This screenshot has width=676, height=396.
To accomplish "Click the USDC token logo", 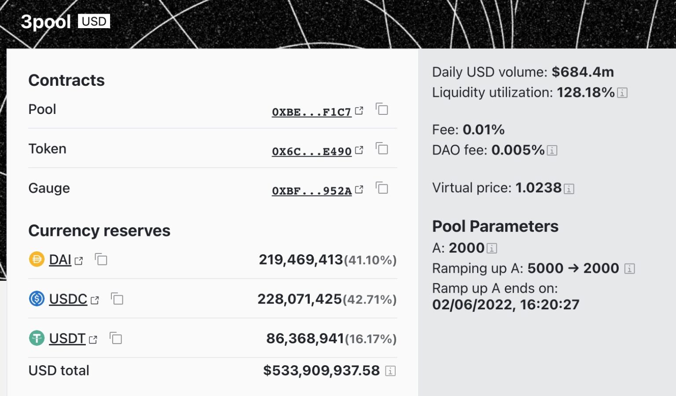I will pyautogui.click(x=37, y=299).
